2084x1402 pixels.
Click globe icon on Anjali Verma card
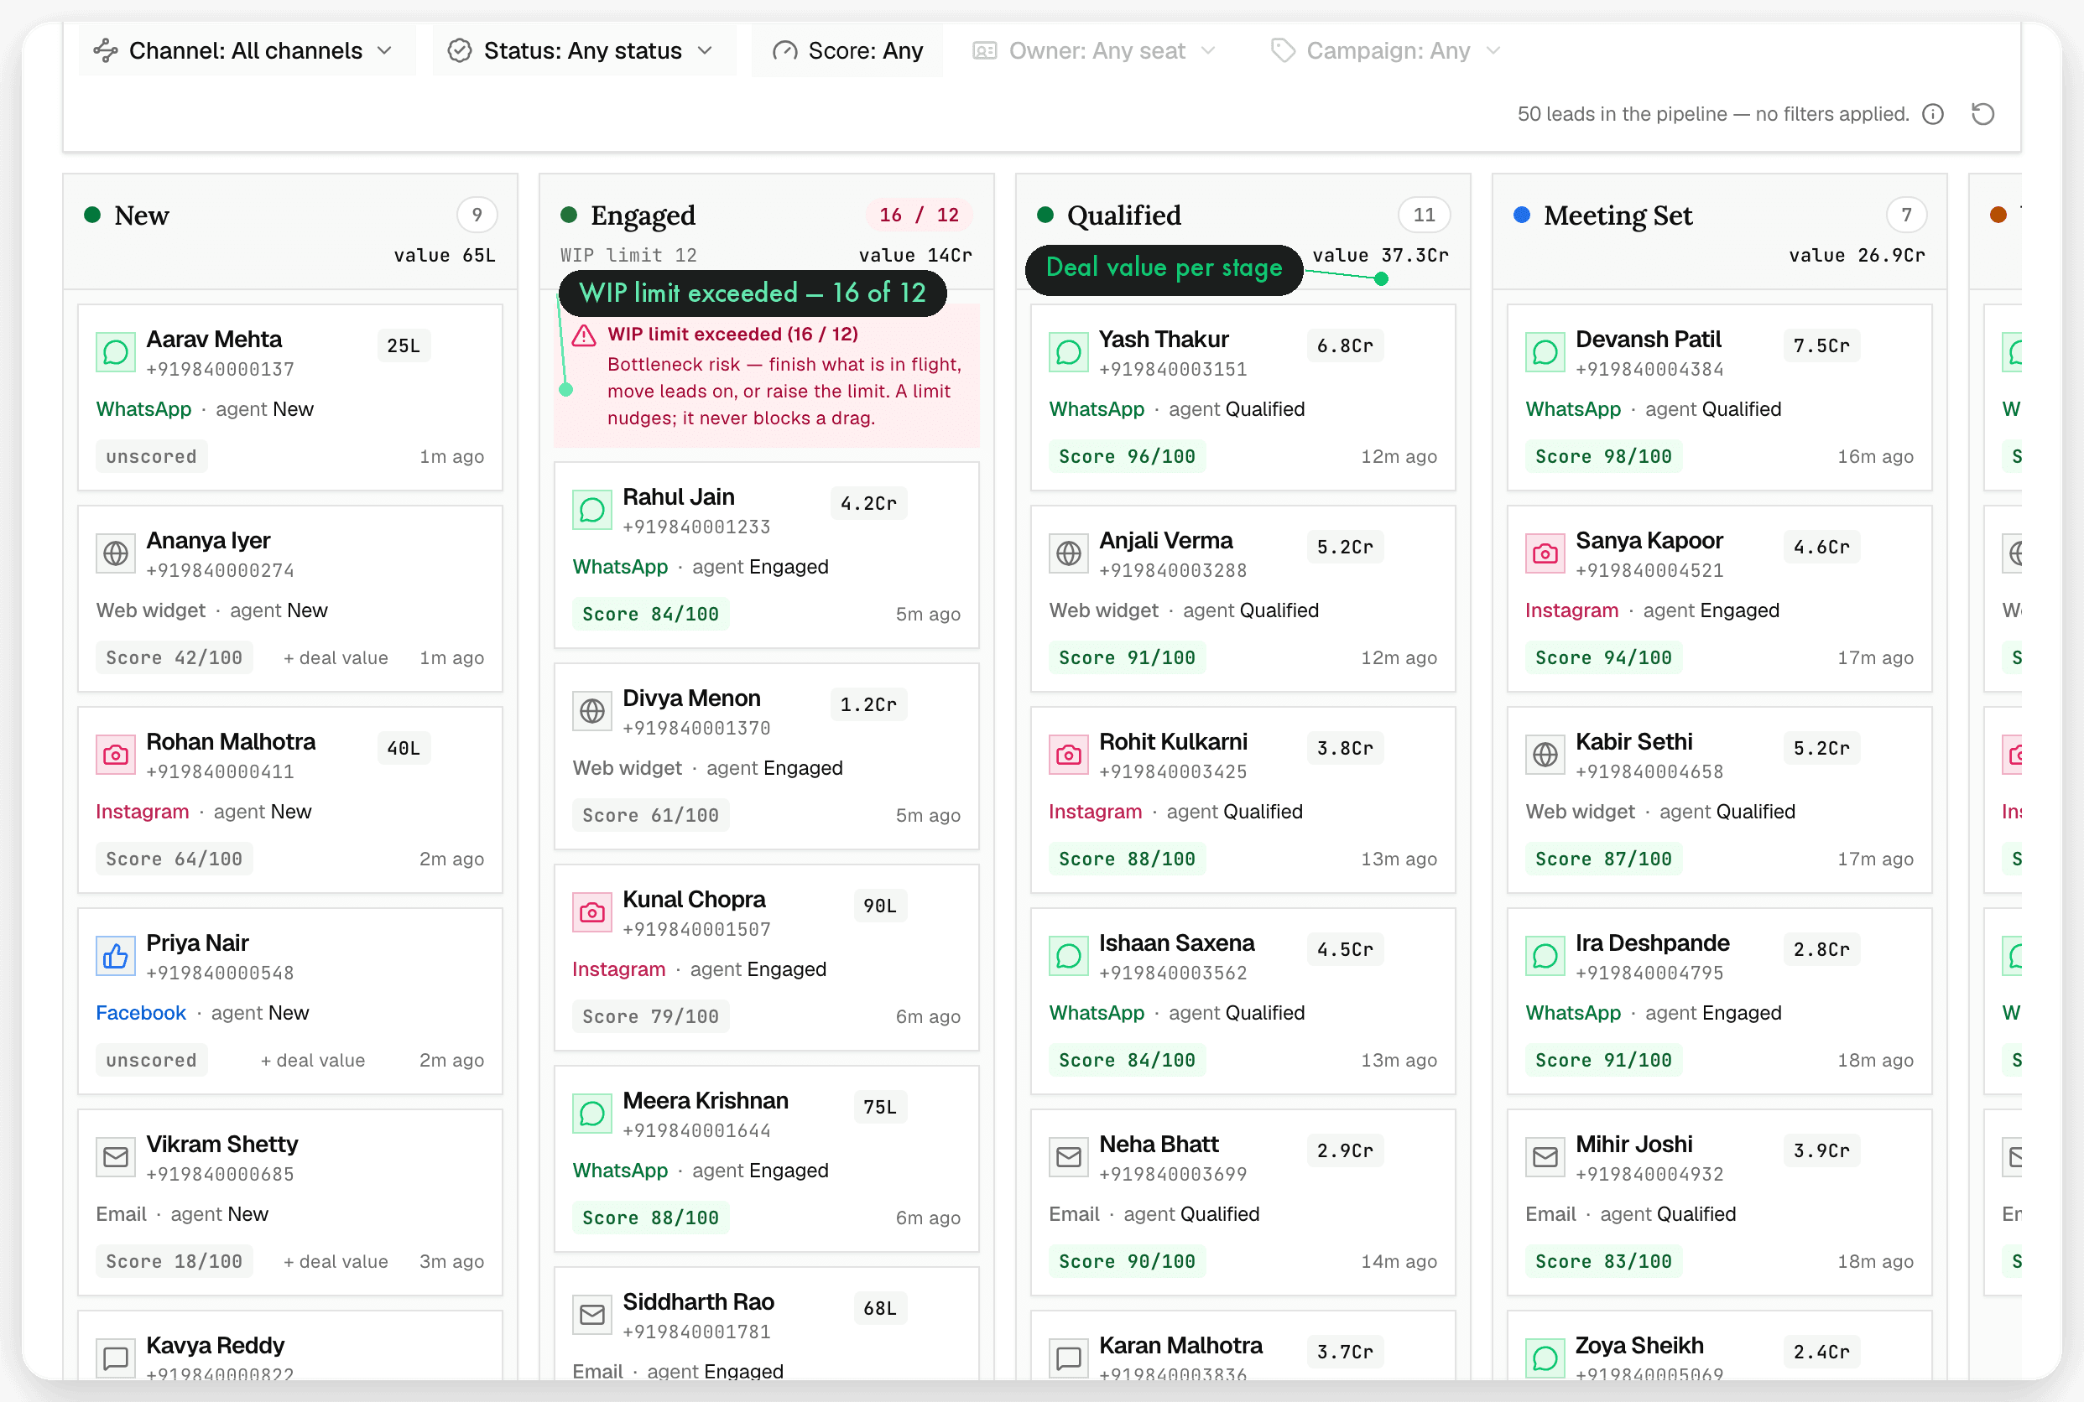1069,553
